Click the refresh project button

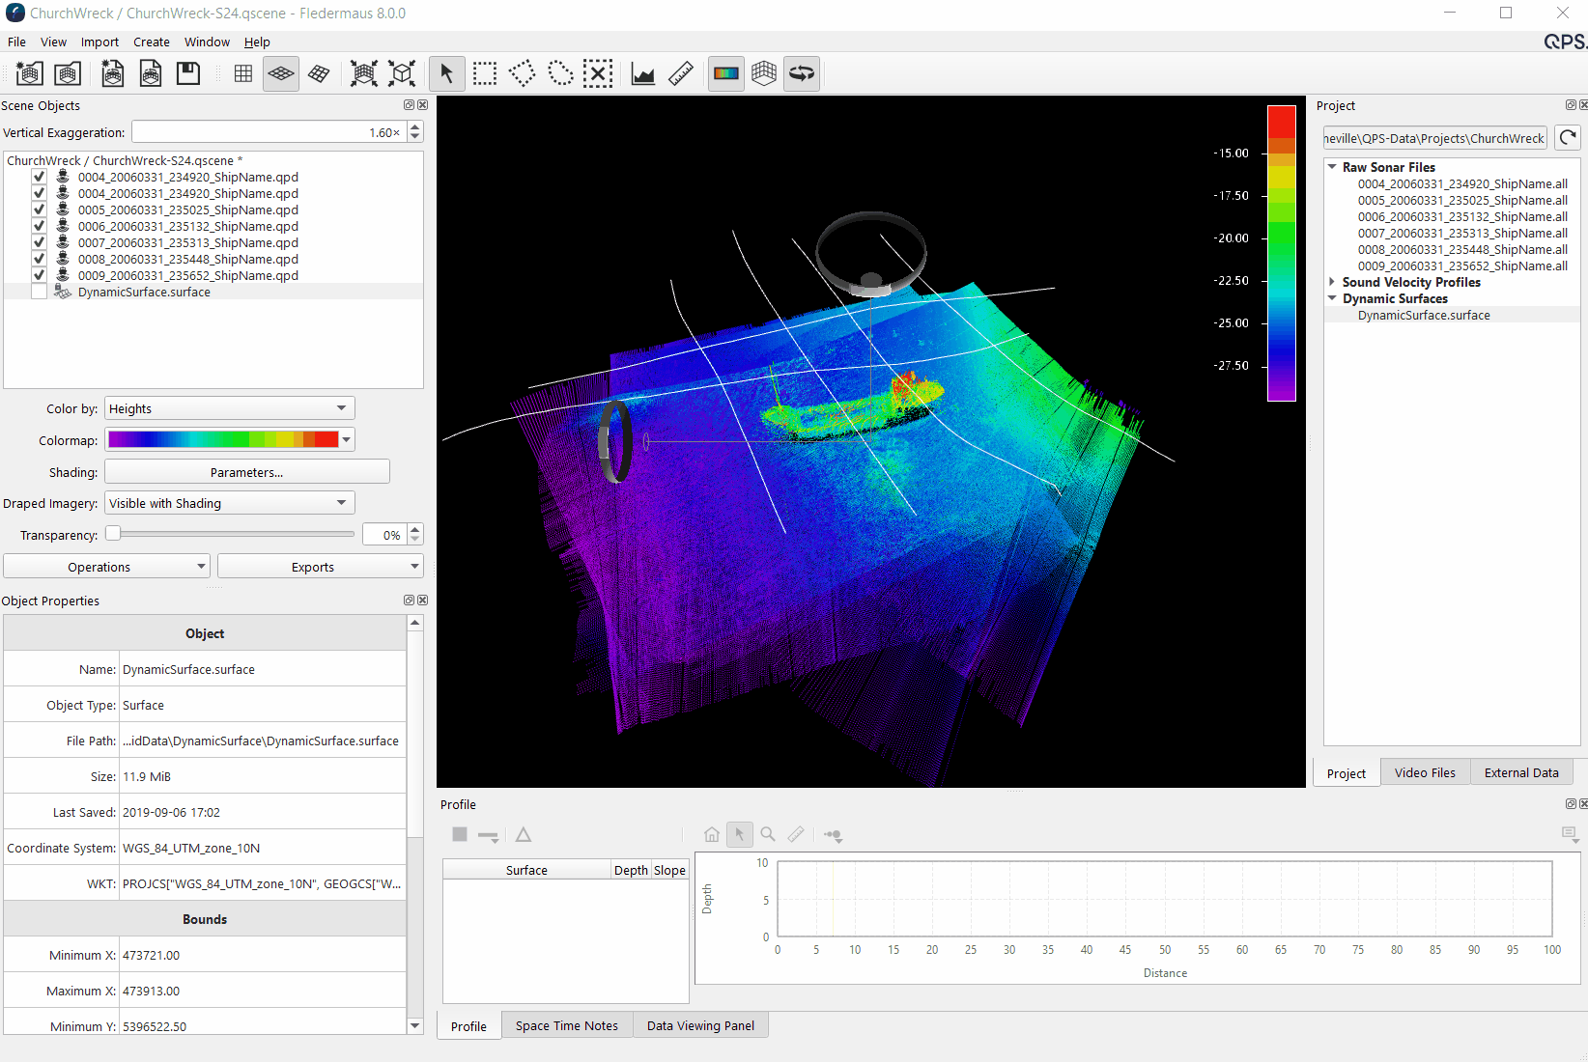coord(1568,138)
